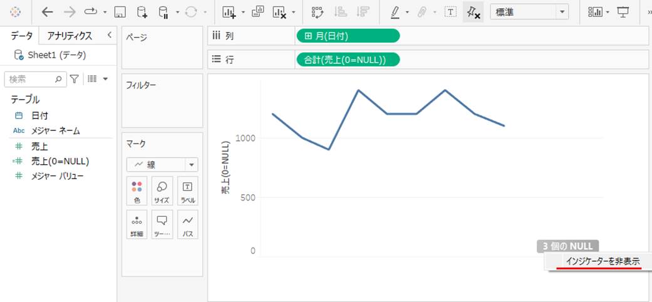
Task: Click the filter funnel icon in Data pane
Action: tap(75, 79)
